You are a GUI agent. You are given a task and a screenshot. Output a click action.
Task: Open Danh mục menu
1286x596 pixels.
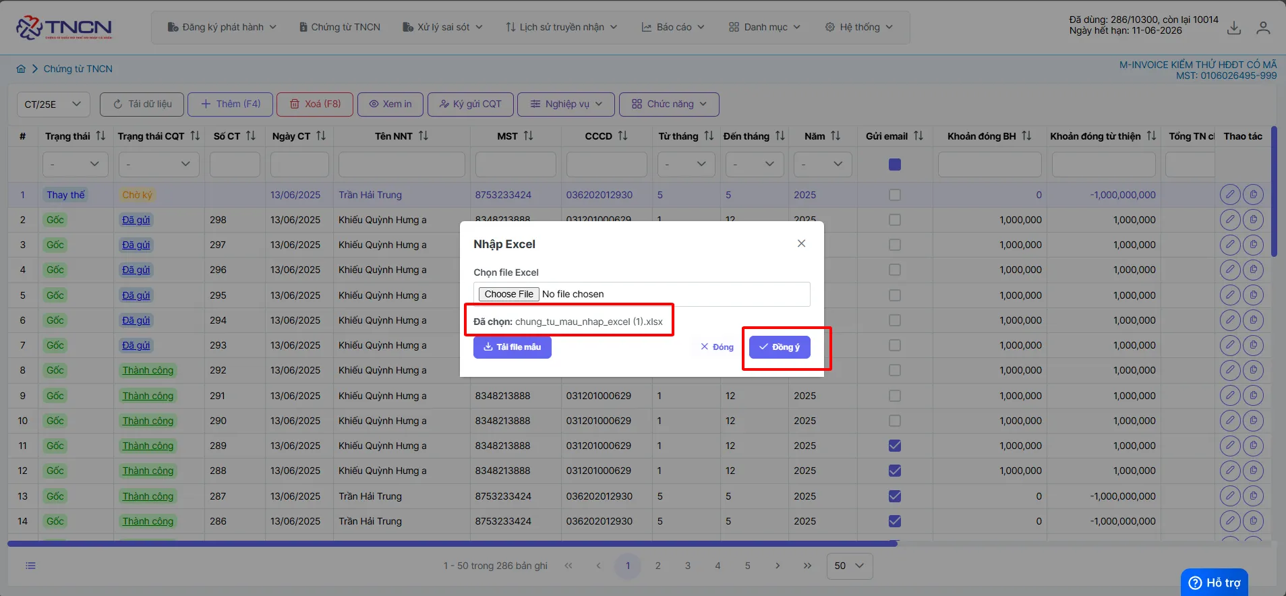click(765, 28)
